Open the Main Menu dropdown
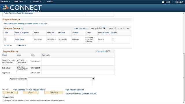The width and height of the screenshot is (185, 104). [20, 2]
